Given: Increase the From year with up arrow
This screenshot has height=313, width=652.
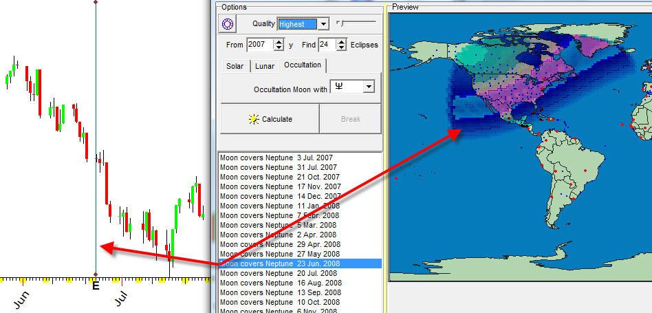Looking at the screenshot, I should point(279,41).
